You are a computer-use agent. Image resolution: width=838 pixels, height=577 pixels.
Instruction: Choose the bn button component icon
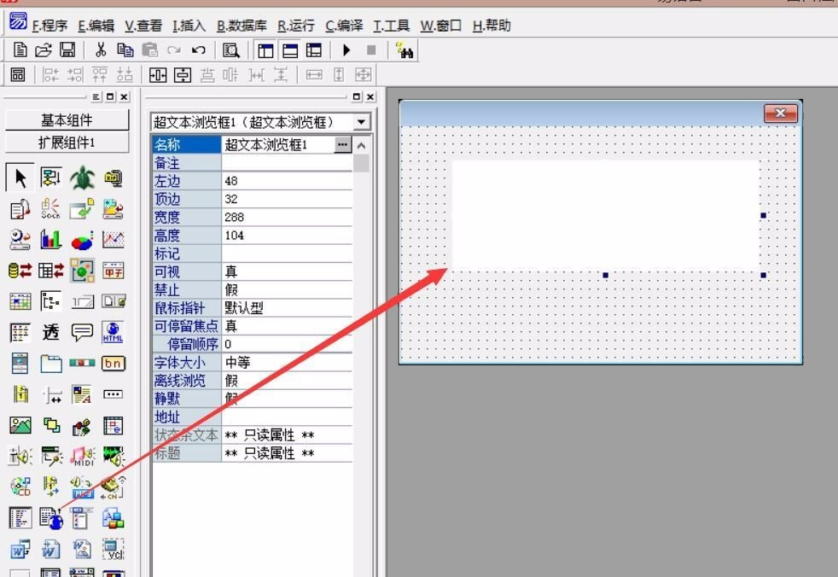(x=113, y=363)
